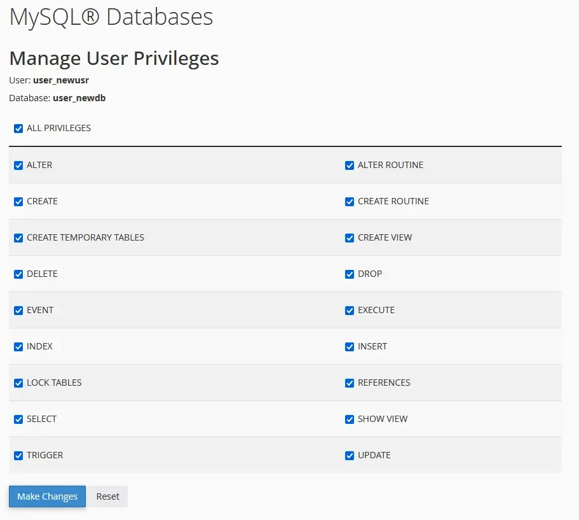Image resolution: width=579 pixels, height=520 pixels.
Task: Disable the TRIGGER privilege checkbox
Action: click(18, 455)
